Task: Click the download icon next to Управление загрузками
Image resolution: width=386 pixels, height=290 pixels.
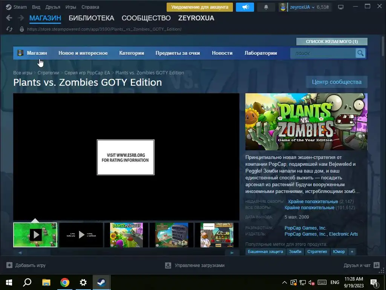Action: tap(168, 265)
